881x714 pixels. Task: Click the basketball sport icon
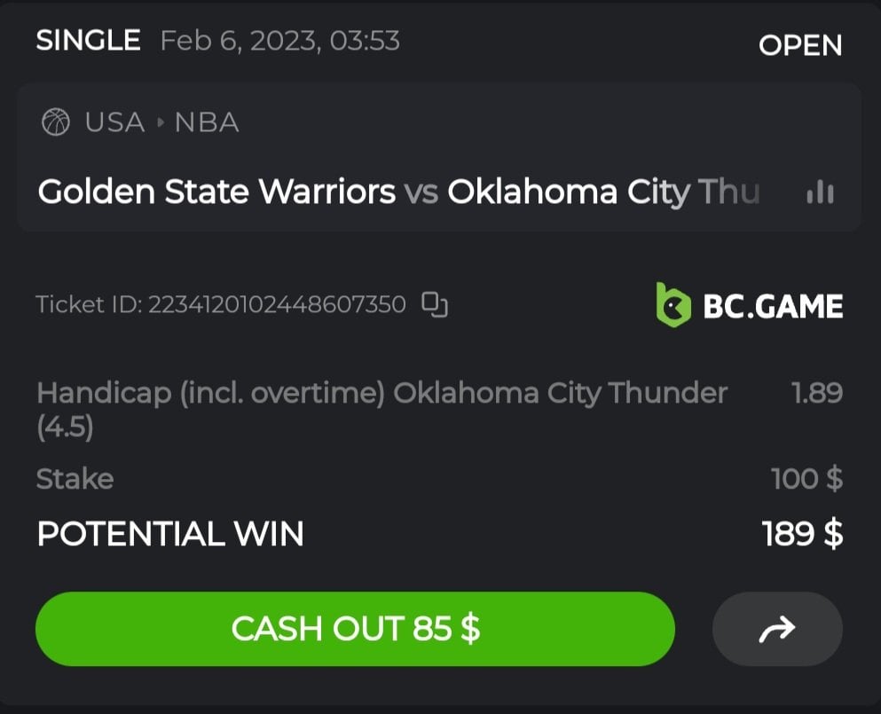[x=56, y=122]
